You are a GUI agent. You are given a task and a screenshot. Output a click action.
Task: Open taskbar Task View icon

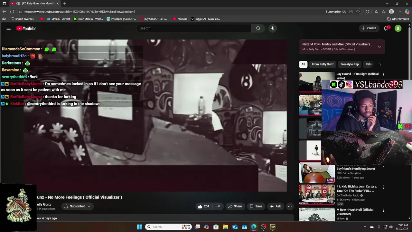point(197,227)
